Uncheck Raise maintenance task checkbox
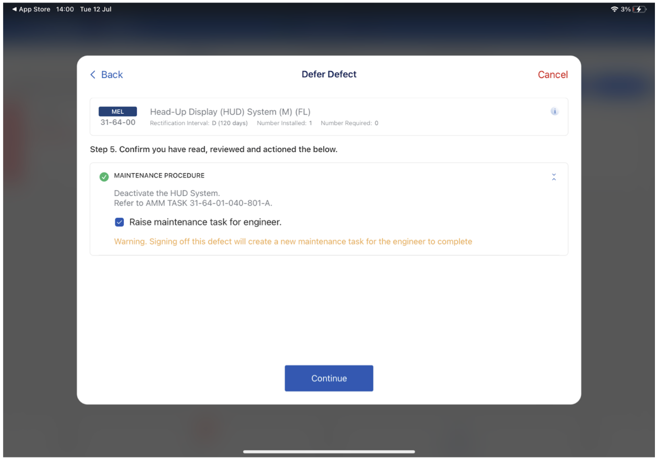Viewport: 660px width, 464px height. [x=119, y=222]
